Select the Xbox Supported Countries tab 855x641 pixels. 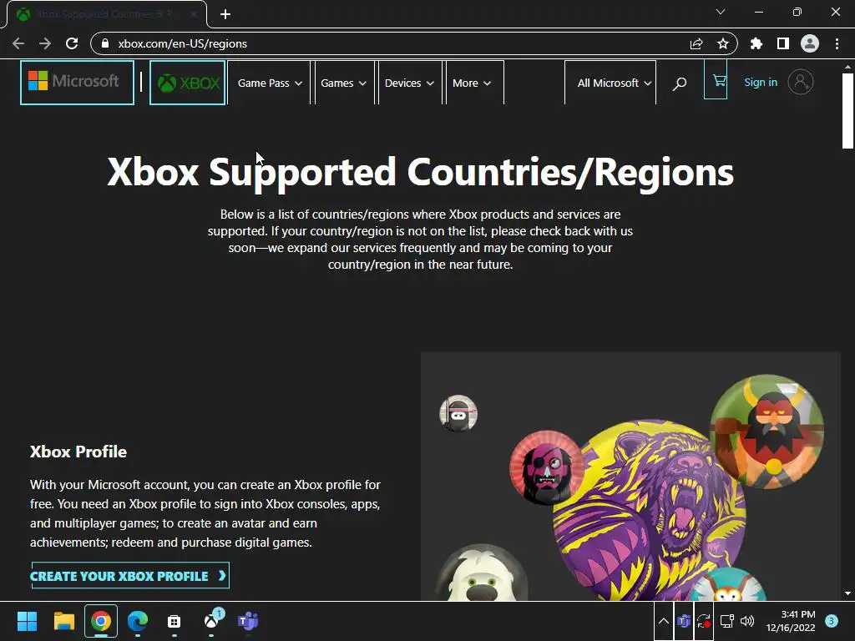tap(106, 14)
